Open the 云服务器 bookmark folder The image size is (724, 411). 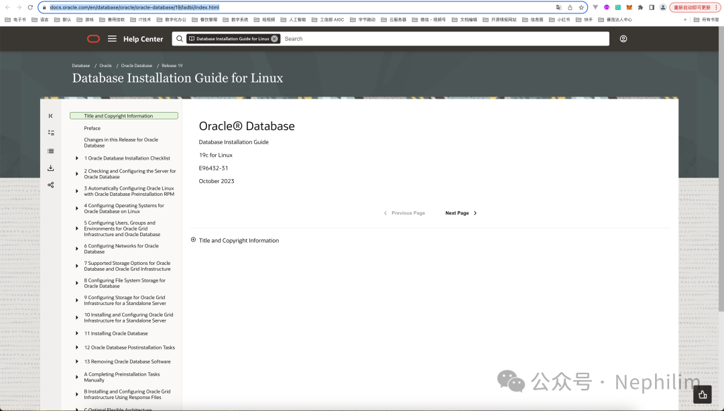coord(394,20)
